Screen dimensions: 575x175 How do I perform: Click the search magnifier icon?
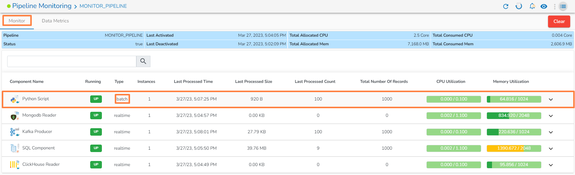point(143,61)
